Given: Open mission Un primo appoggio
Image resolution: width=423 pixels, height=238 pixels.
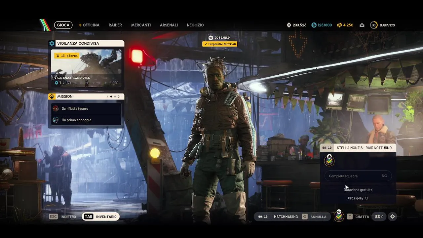Looking at the screenshot, I should point(86,120).
